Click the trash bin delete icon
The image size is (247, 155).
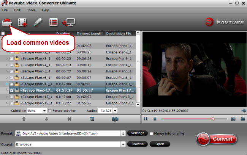pos(92,119)
